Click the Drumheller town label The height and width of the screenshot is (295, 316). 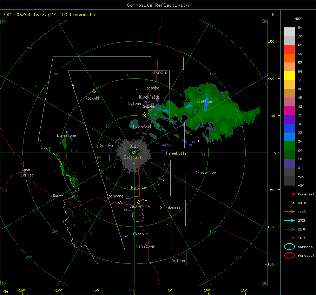206,173
